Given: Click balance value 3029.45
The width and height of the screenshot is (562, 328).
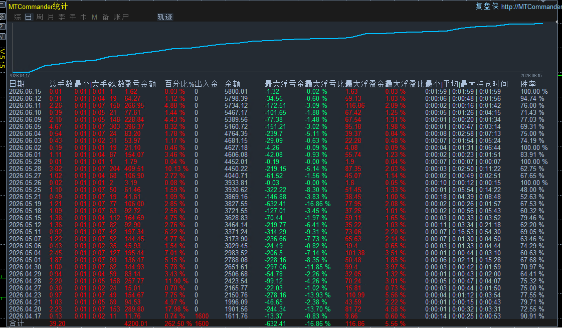Looking at the screenshot, I should pyautogui.click(x=236, y=246).
